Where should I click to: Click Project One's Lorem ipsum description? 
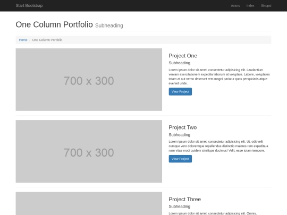coord(219,76)
